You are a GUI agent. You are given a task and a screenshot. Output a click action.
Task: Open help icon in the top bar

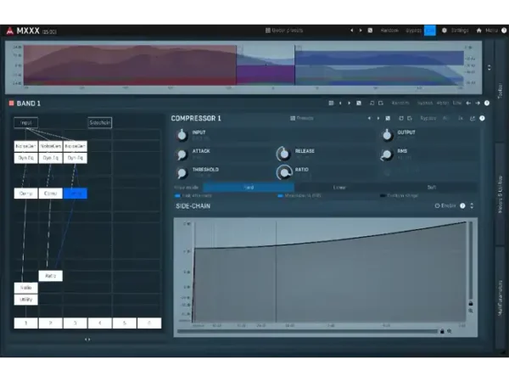[x=504, y=31]
